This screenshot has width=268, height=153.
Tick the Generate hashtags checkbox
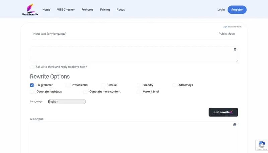coord(32,92)
